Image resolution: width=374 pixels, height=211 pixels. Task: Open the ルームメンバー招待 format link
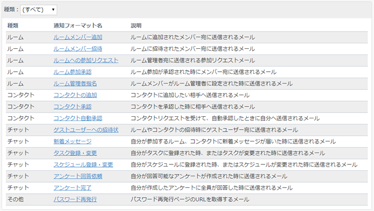(78, 49)
